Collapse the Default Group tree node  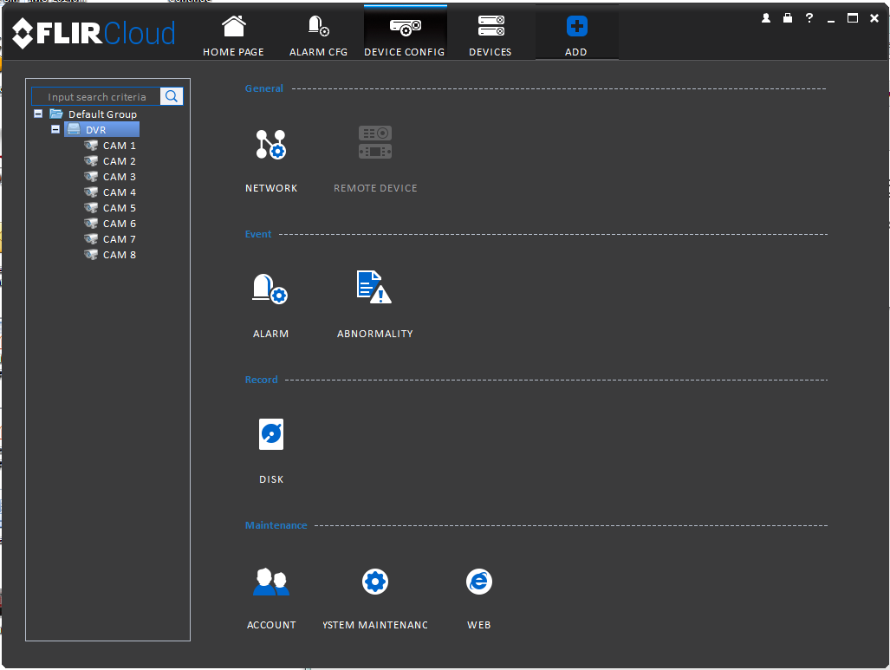(x=38, y=114)
